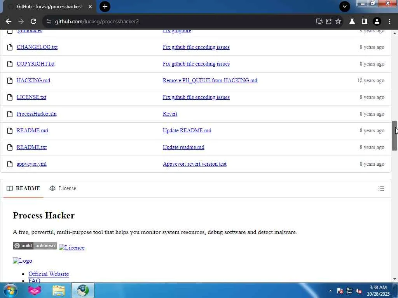Click muted volume tray icon
Image resolution: width=398 pixels, height=298 pixels.
tap(359, 291)
